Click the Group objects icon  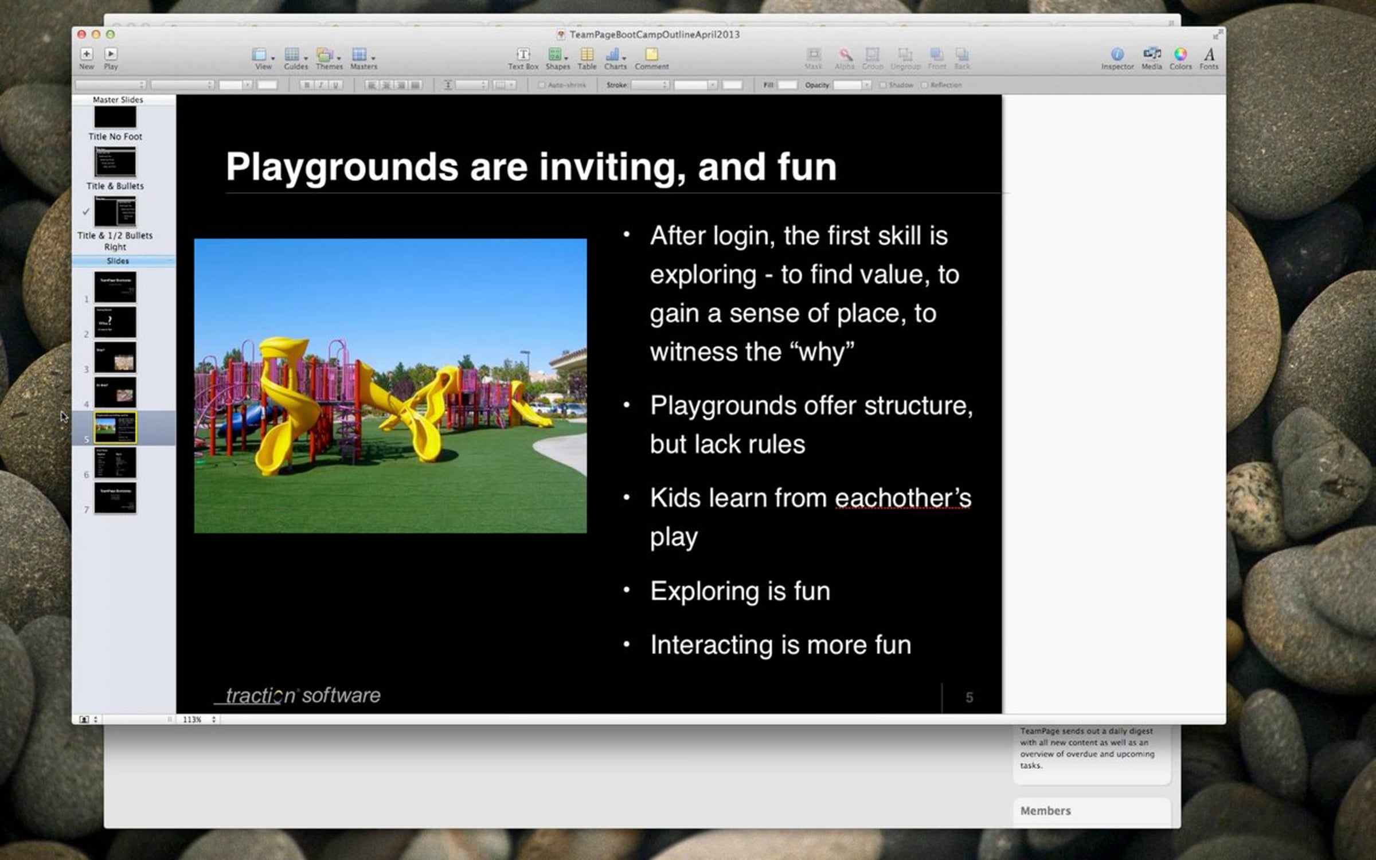click(873, 54)
